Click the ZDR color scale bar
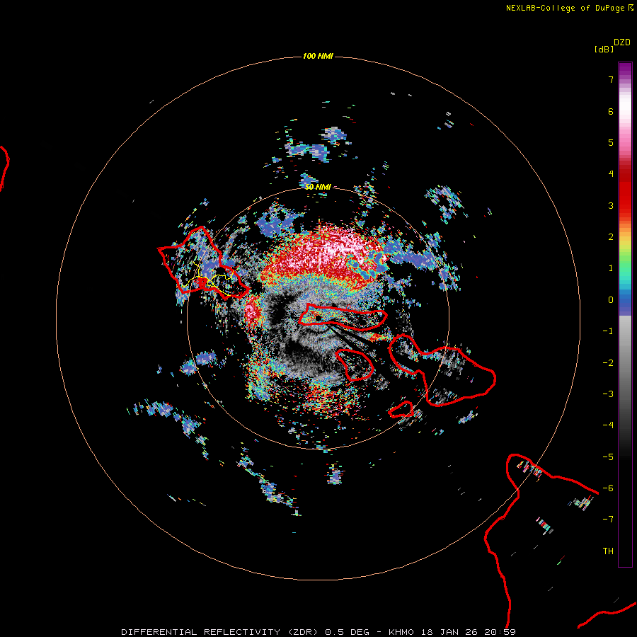 pos(625,314)
